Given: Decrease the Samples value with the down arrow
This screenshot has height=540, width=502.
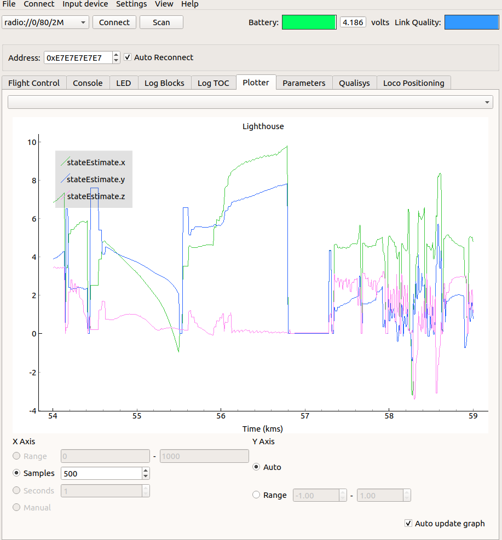Looking at the screenshot, I should point(146,476).
